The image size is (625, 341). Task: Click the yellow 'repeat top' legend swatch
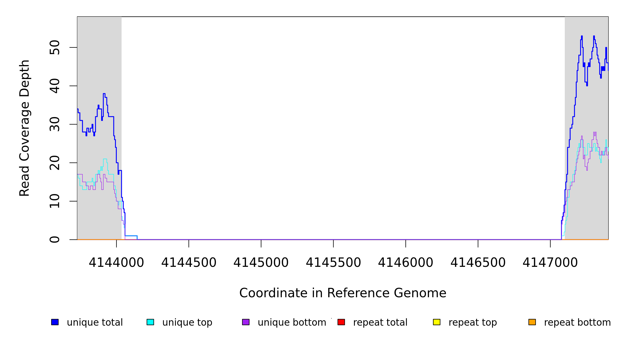pos(437,322)
